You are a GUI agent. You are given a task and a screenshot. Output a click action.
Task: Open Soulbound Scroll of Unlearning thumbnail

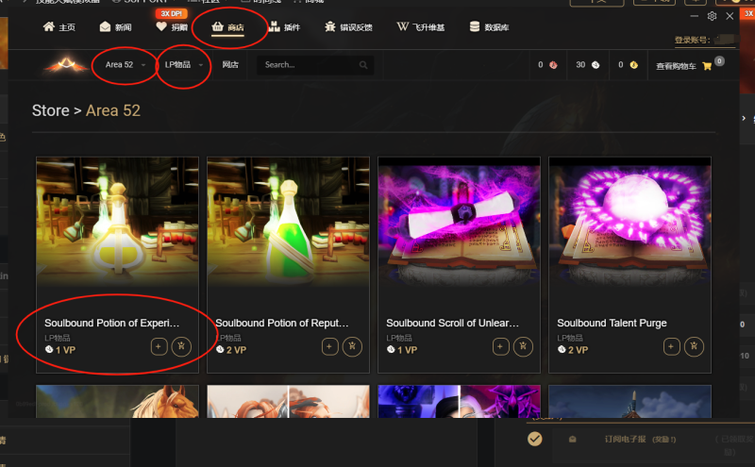(x=460, y=222)
